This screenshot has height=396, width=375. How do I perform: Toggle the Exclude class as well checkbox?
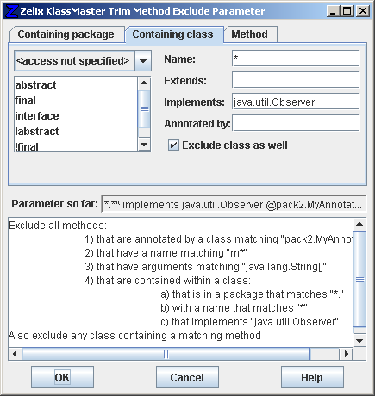[173, 145]
